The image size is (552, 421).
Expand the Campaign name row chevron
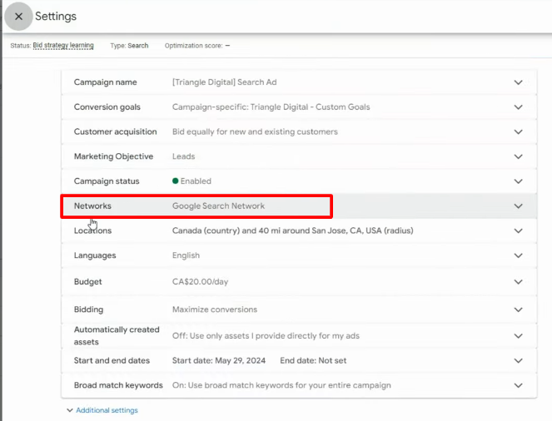click(518, 82)
